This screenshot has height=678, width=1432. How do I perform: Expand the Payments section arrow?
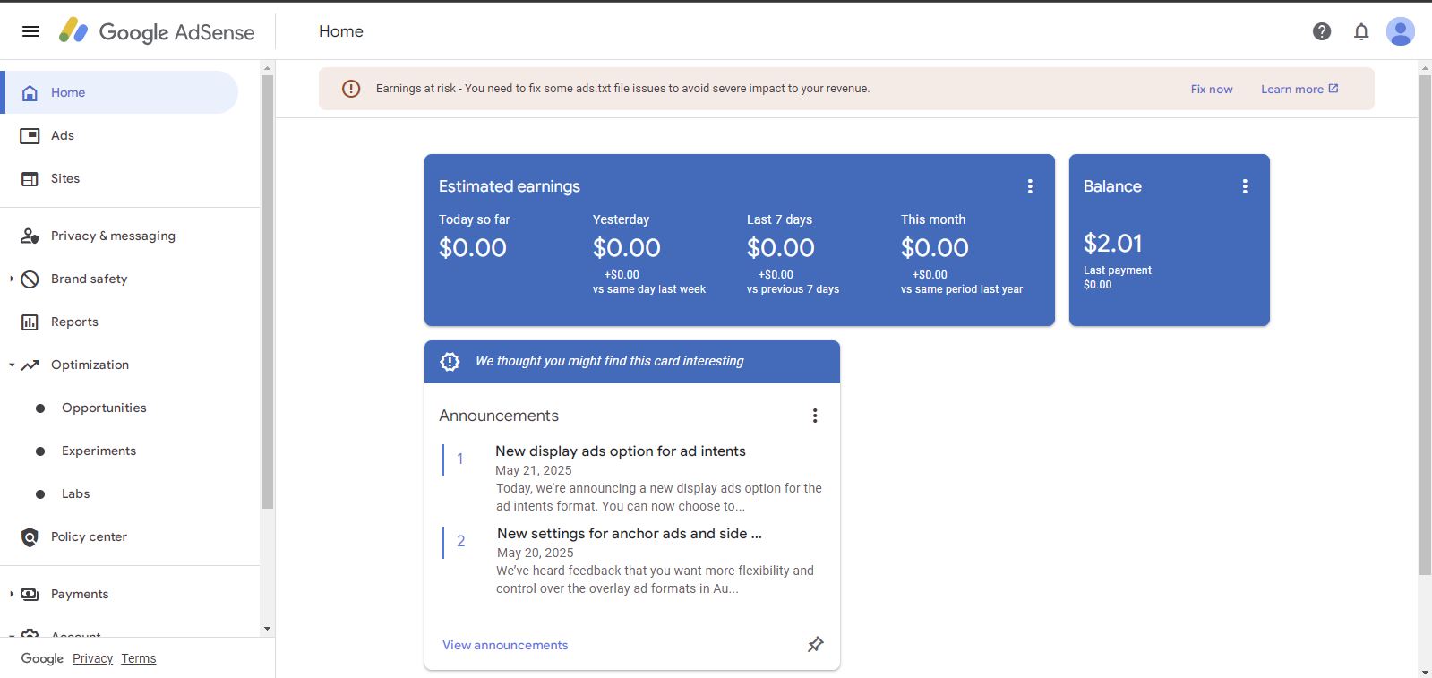[x=11, y=594]
